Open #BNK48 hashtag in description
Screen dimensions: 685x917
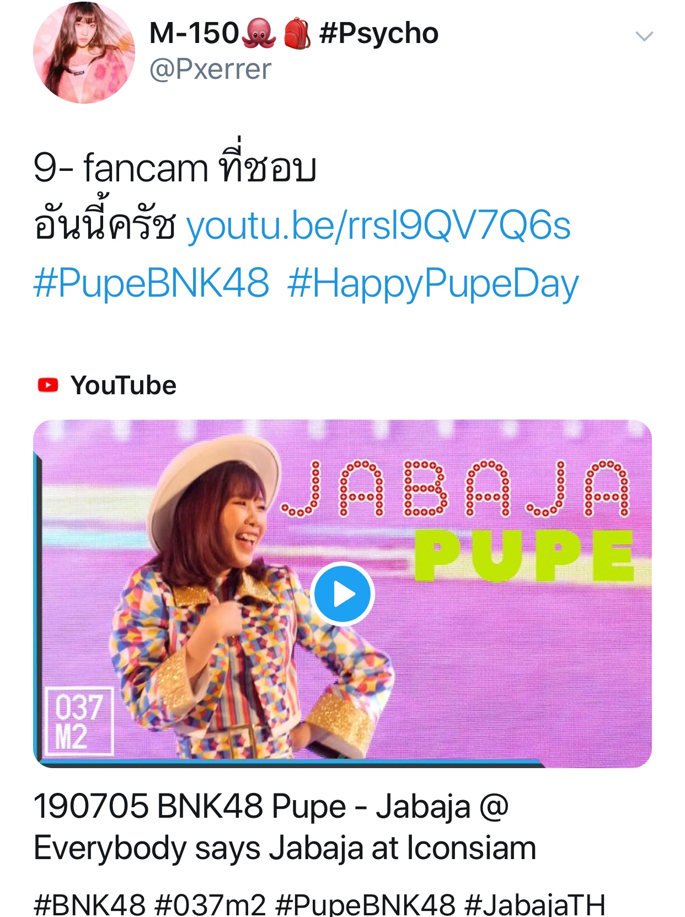pos(90,905)
